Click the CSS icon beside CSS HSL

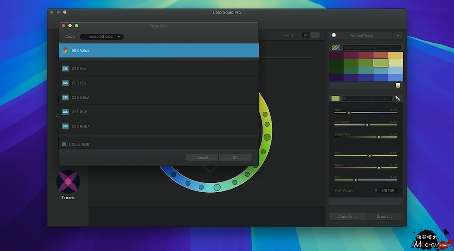point(65,83)
